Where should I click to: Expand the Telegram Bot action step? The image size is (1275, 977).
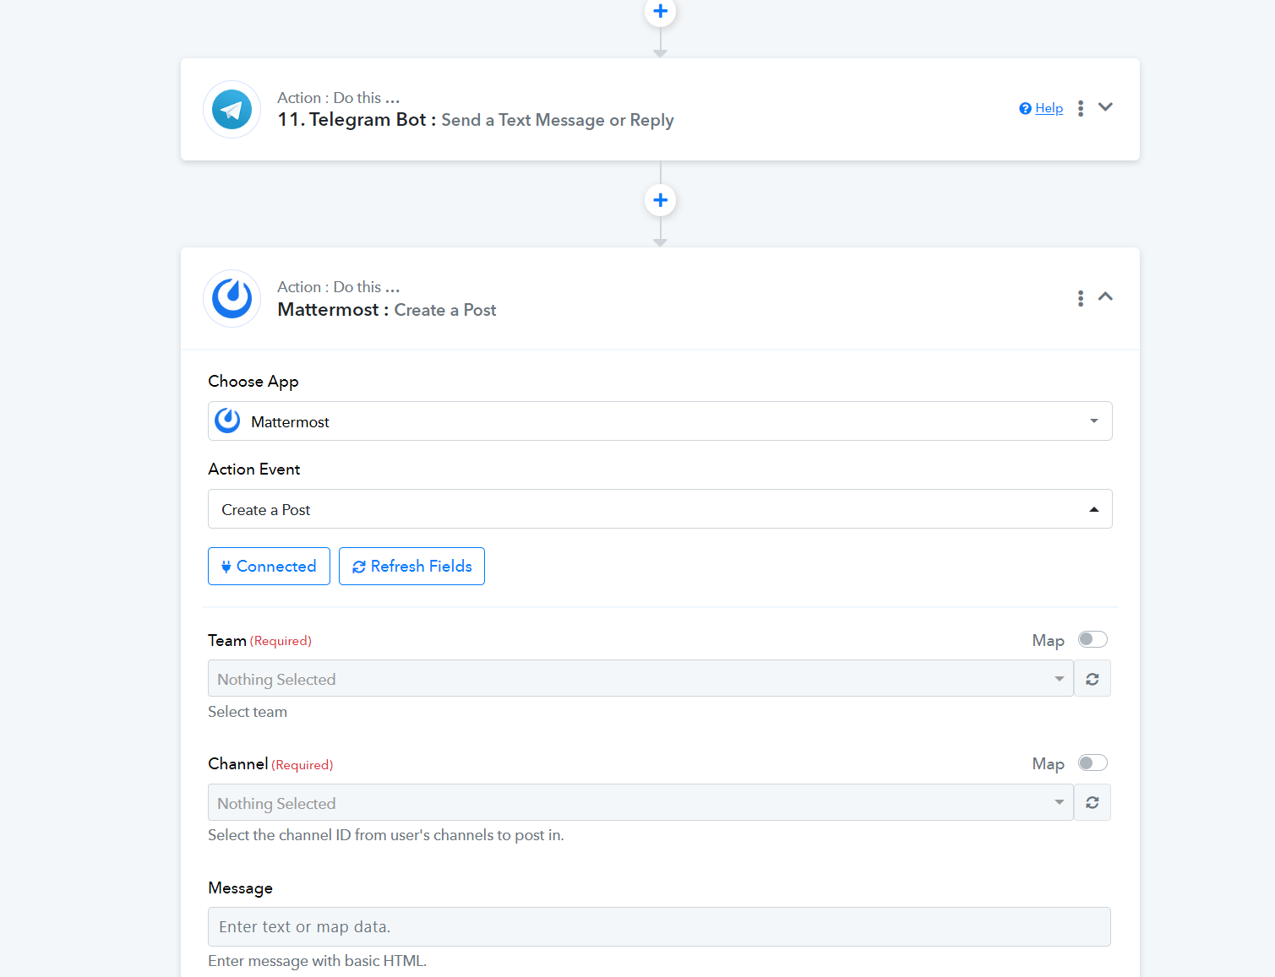1105,107
